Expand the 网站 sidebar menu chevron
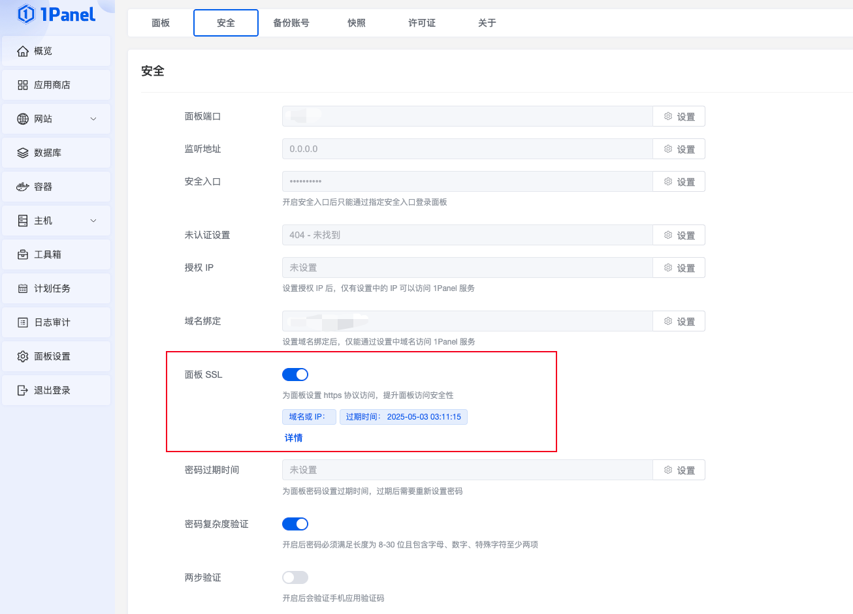 point(93,119)
